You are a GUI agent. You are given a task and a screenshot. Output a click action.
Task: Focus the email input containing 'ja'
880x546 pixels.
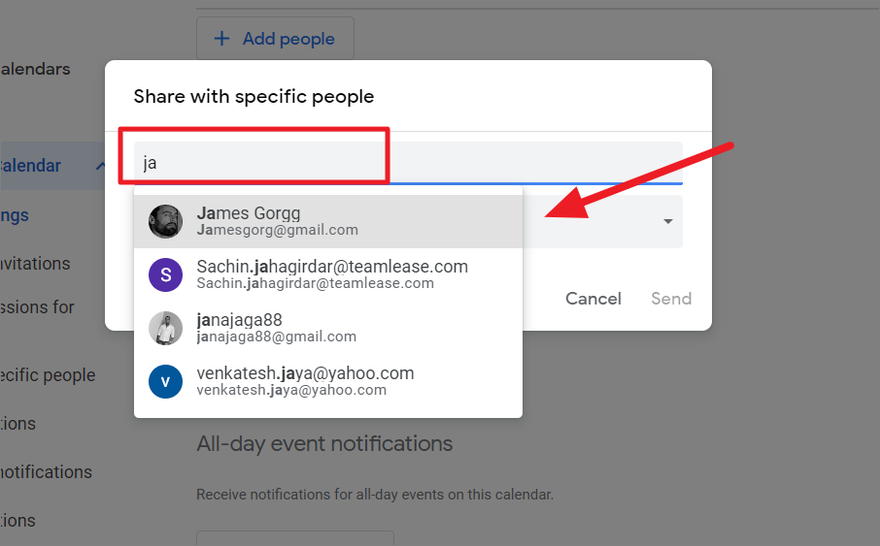click(408, 163)
